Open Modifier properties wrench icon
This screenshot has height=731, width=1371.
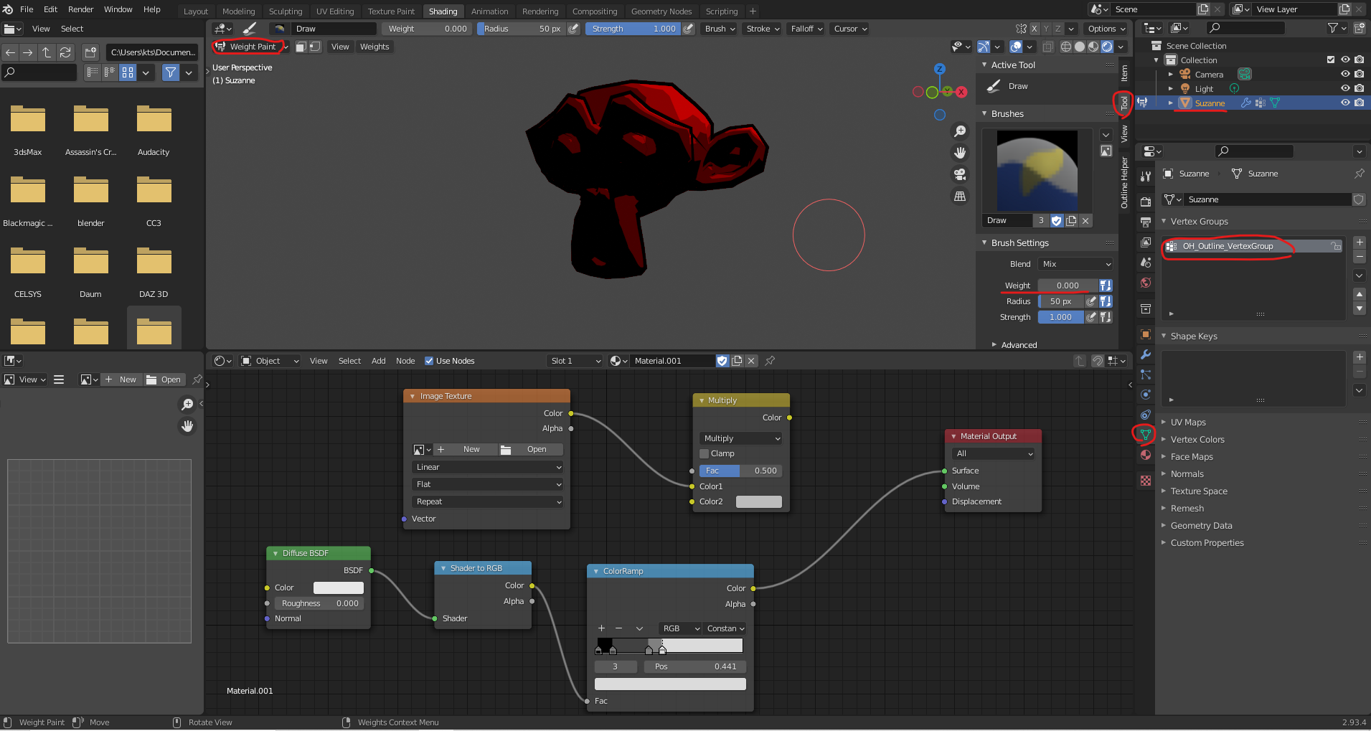coord(1146,354)
